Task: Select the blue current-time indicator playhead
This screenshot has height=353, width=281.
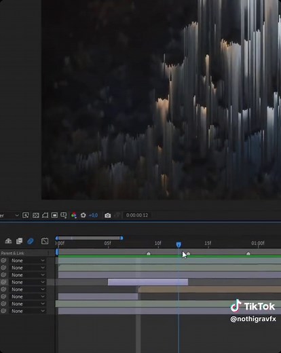Action: click(x=179, y=244)
